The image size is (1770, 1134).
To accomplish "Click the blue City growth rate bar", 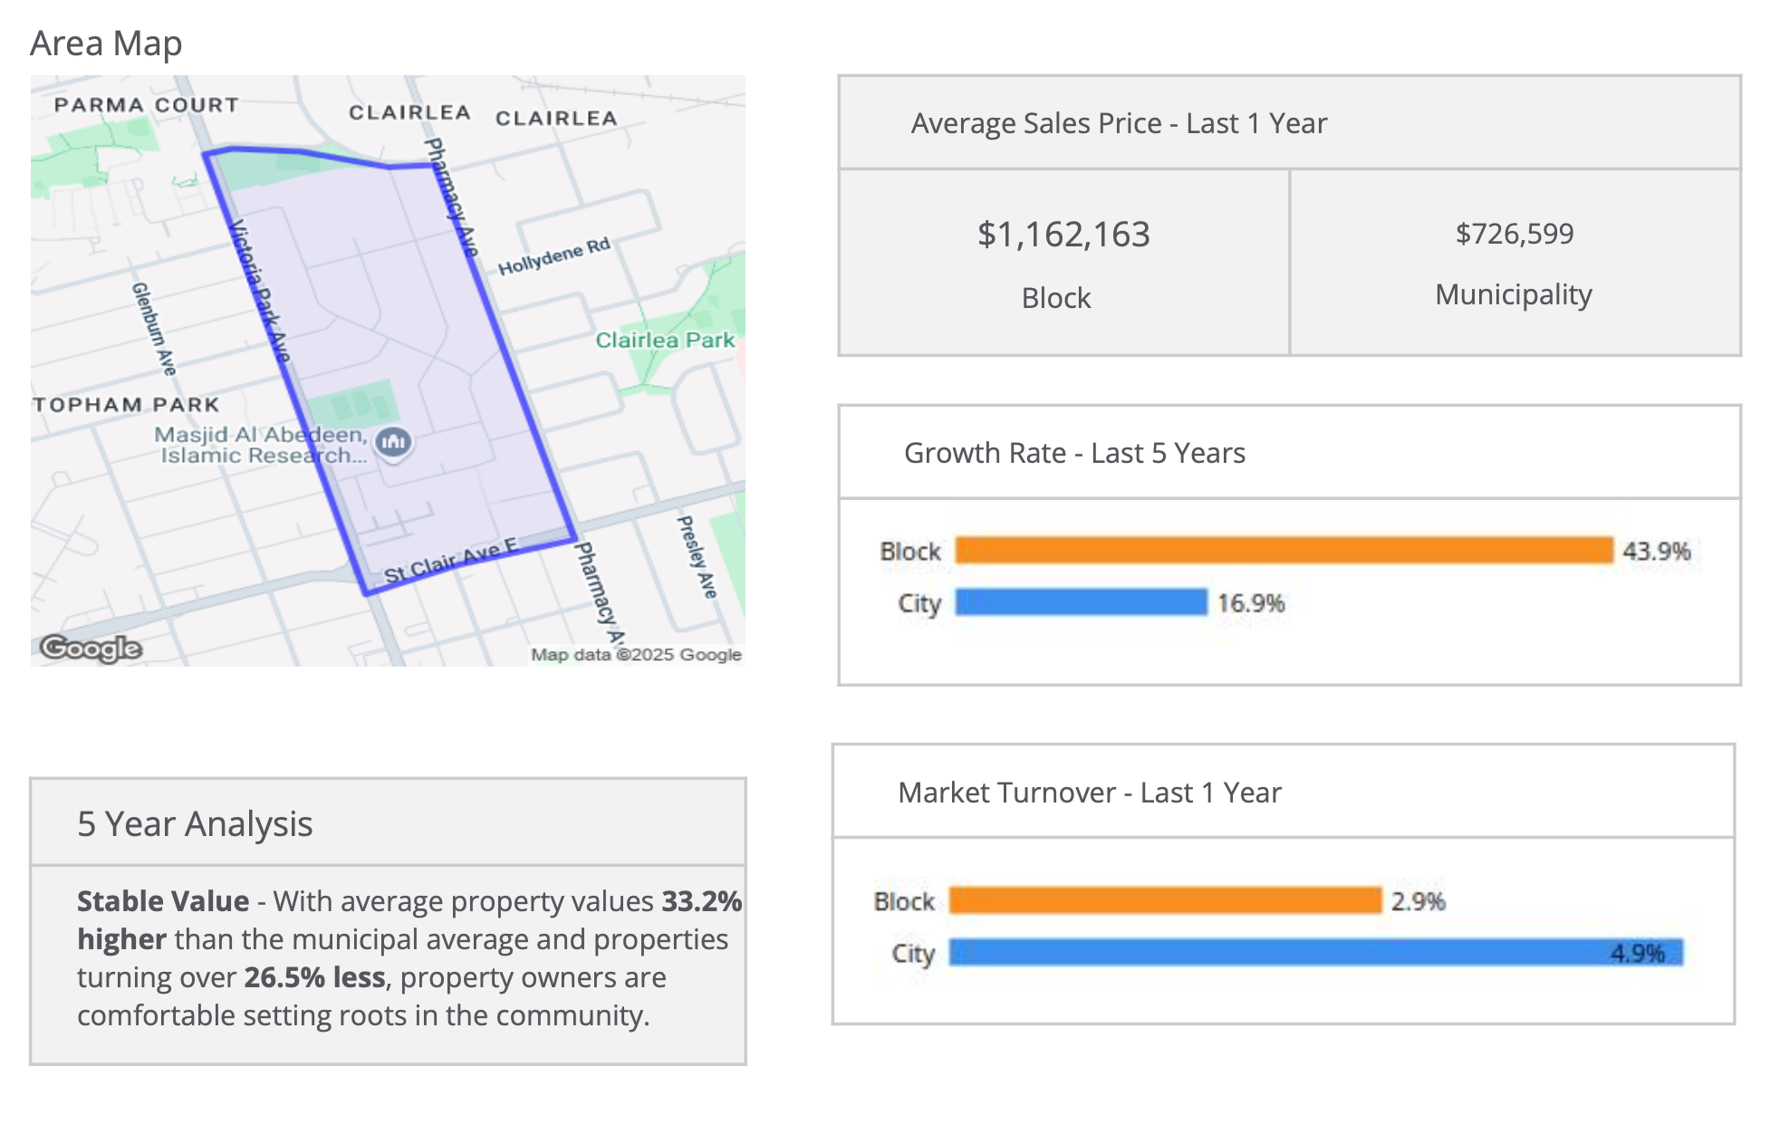I will point(1081,602).
